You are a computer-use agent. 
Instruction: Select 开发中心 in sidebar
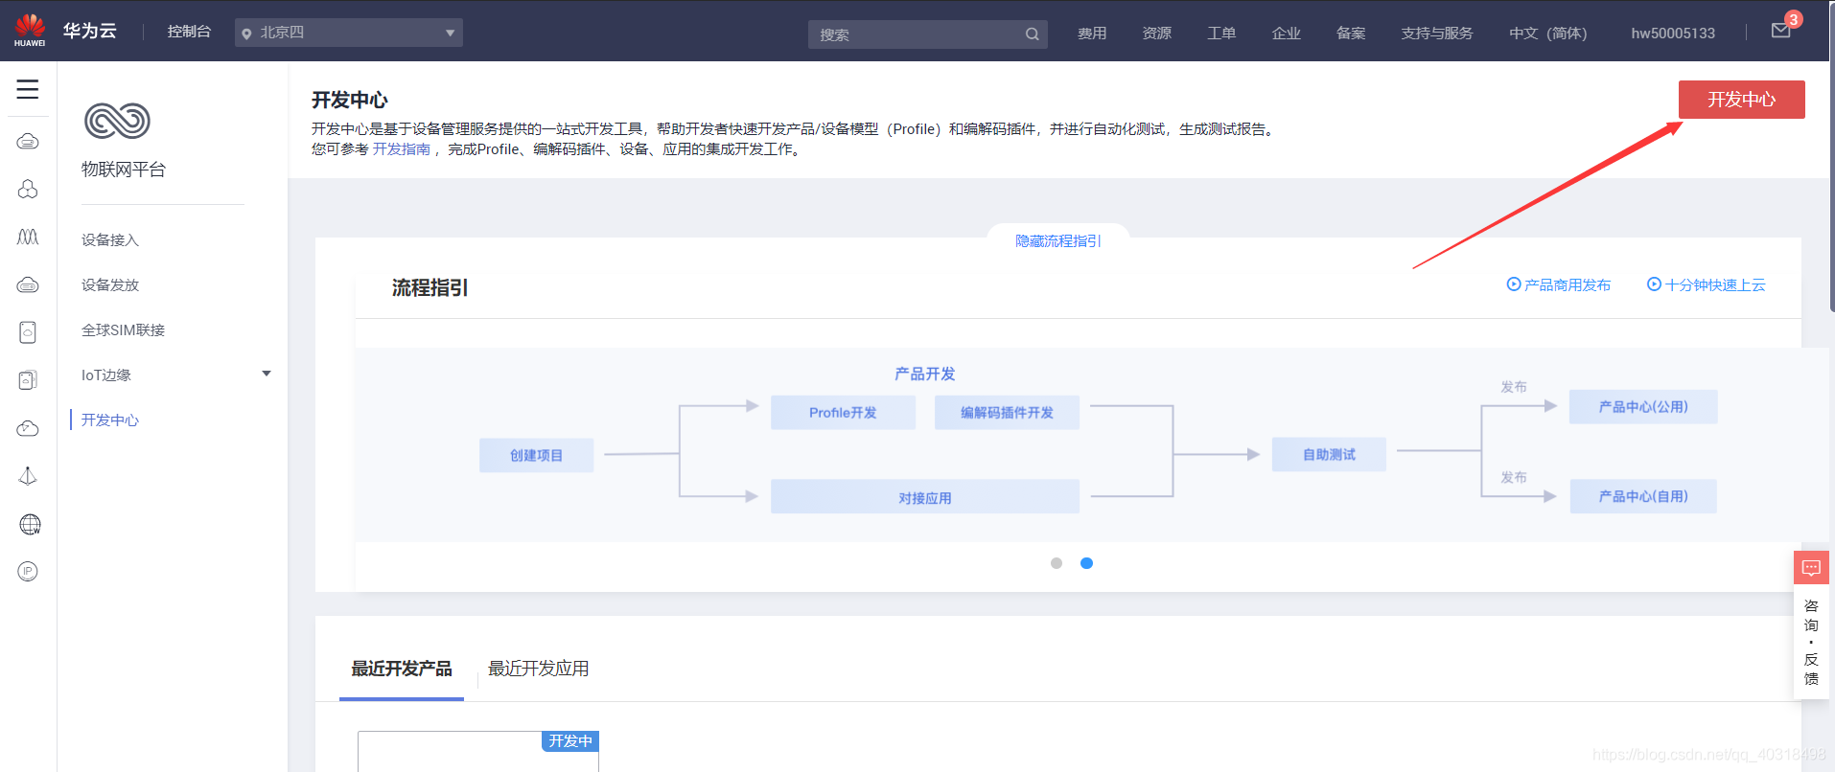point(110,420)
